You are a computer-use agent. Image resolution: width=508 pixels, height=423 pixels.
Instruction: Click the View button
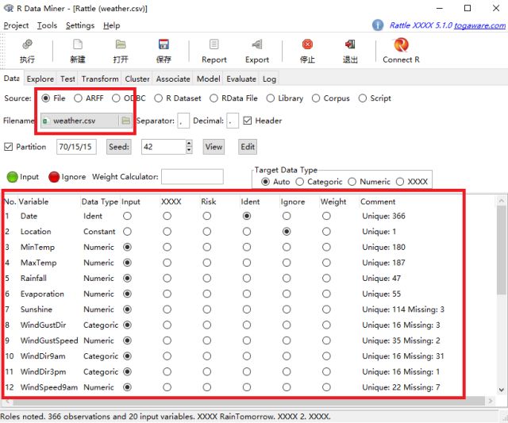click(214, 147)
